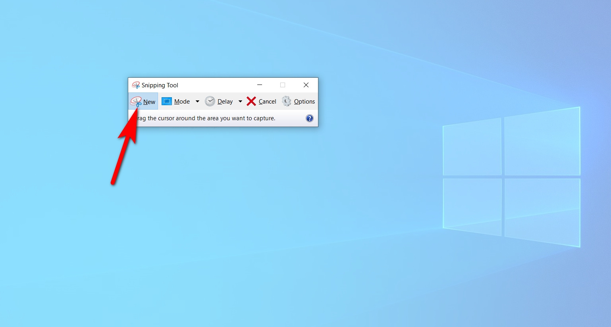Click the Delay button label
The image size is (611, 327).
(x=225, y=102)
